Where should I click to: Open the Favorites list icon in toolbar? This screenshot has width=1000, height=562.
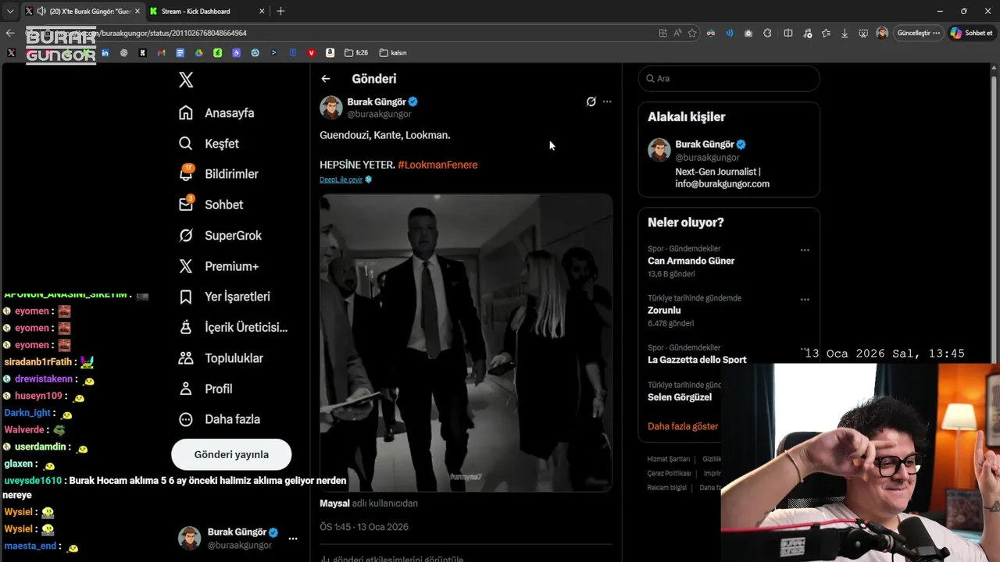click(x=826, y=33)
